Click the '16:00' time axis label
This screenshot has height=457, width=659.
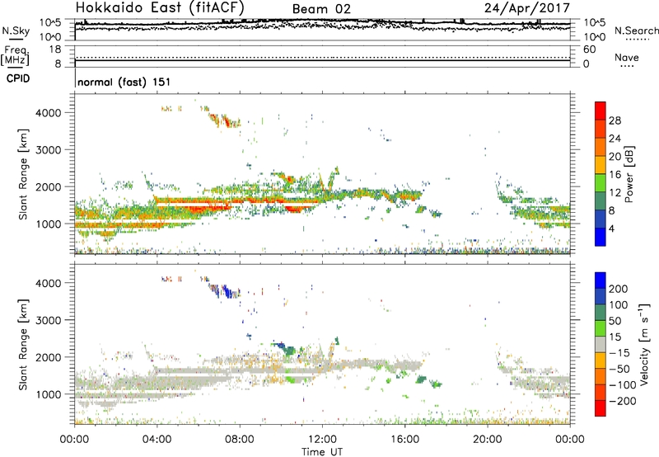click(404, 440)
